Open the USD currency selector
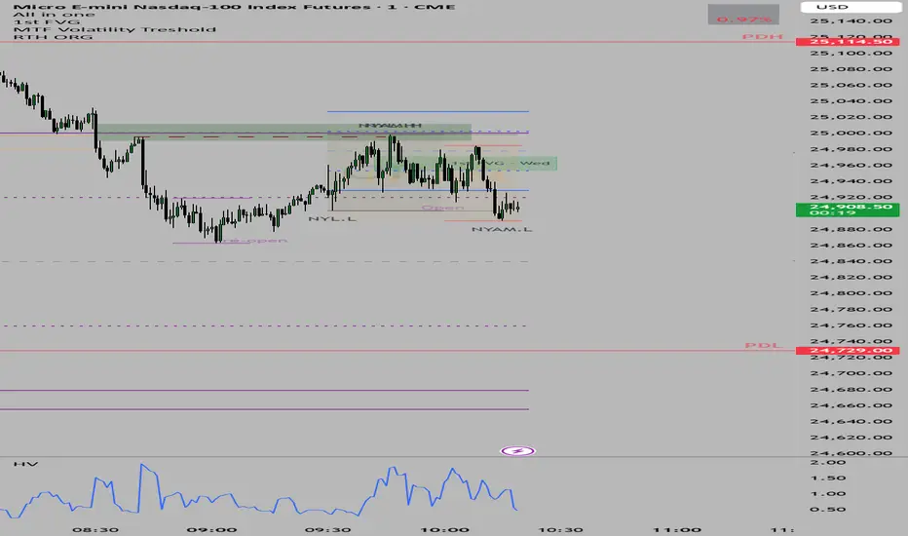 (850, 7)
